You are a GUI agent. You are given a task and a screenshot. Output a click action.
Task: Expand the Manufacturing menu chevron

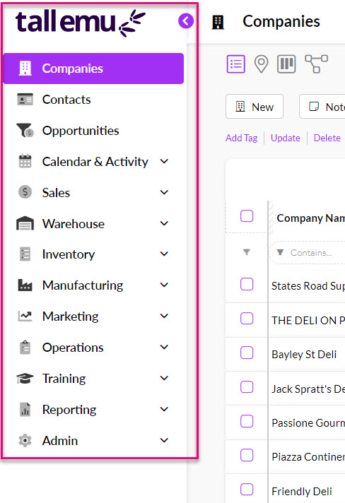(164, 285)
